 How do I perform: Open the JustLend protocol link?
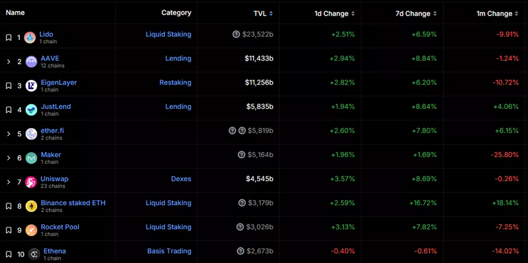[56, 107]
